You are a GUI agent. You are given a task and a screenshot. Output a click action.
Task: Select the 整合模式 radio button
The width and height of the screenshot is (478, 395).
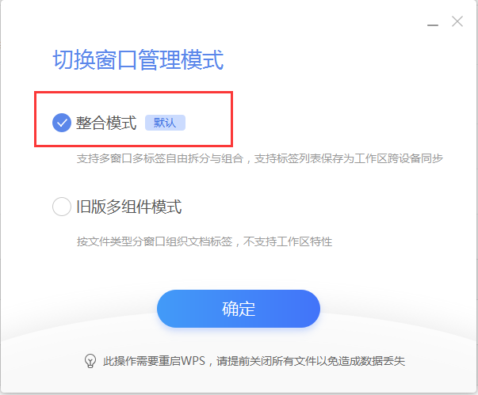pyautogui.click(x=62, y=123)
